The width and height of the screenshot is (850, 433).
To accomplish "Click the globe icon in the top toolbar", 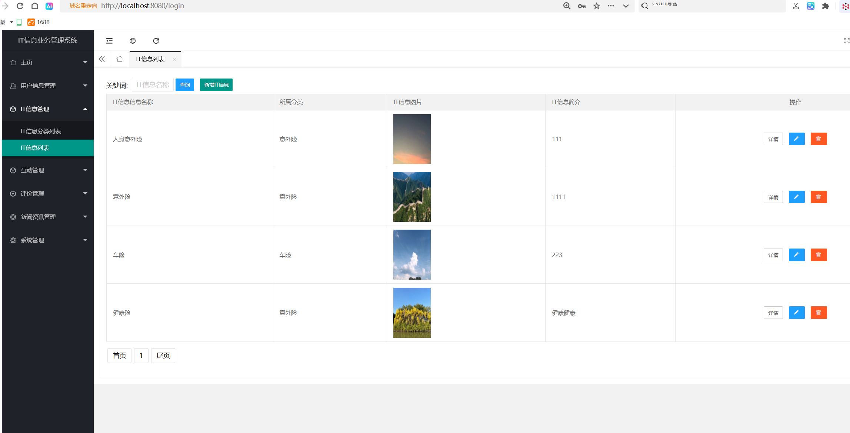I will point(133,41).
